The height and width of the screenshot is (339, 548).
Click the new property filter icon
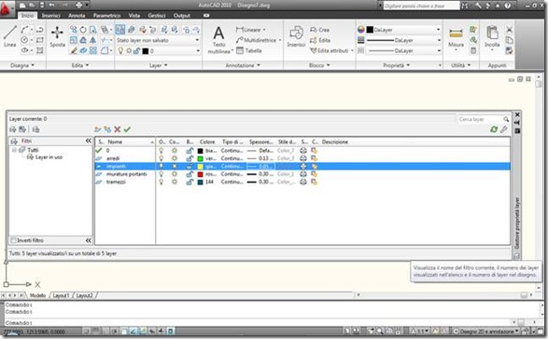[13, 129]
